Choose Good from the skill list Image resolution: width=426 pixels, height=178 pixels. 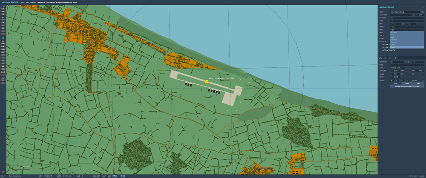(407, 35)
